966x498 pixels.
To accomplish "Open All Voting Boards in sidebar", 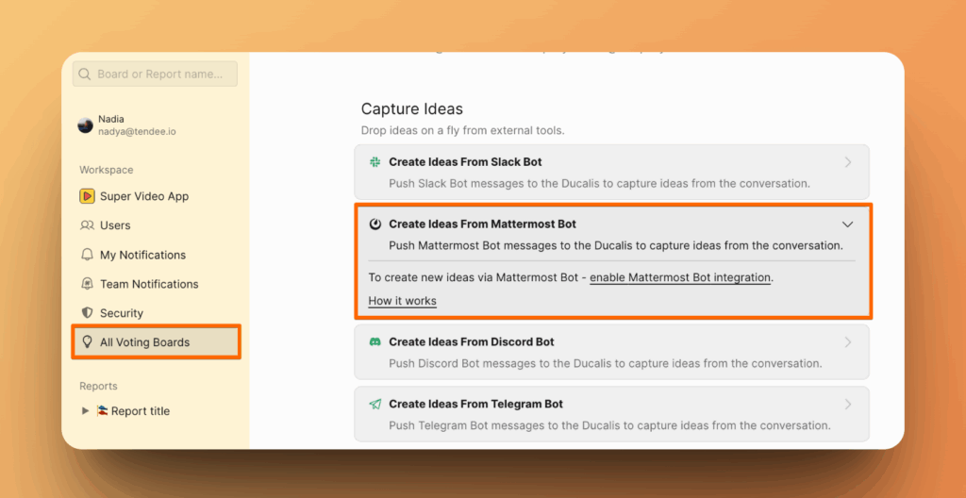I will pyautogui.click(x=144, y=342).
